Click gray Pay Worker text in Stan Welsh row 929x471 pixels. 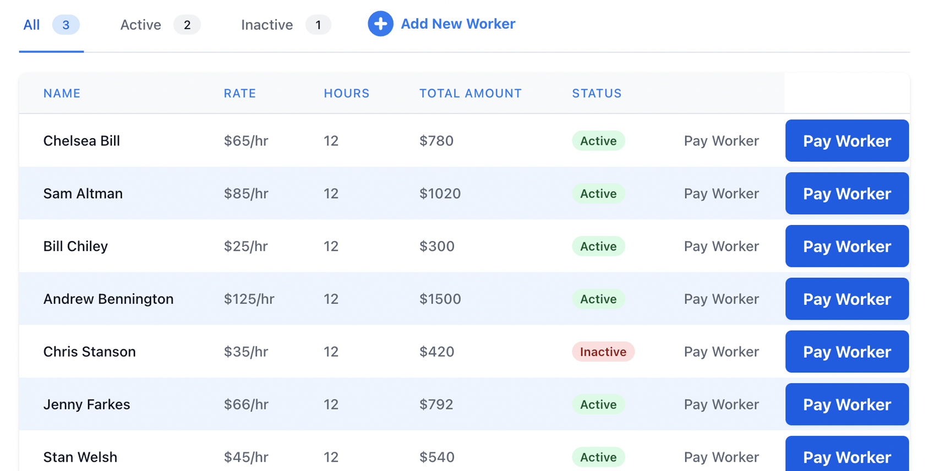[x=722, y=457]
